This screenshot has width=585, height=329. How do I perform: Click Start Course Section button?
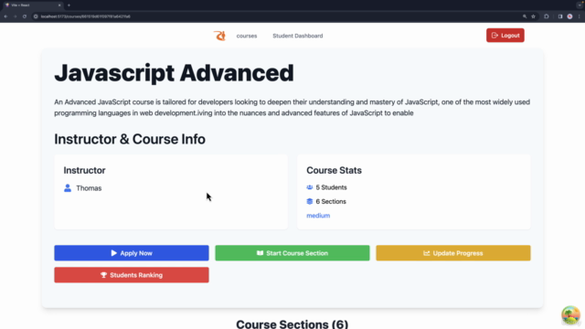click(292, 253)
